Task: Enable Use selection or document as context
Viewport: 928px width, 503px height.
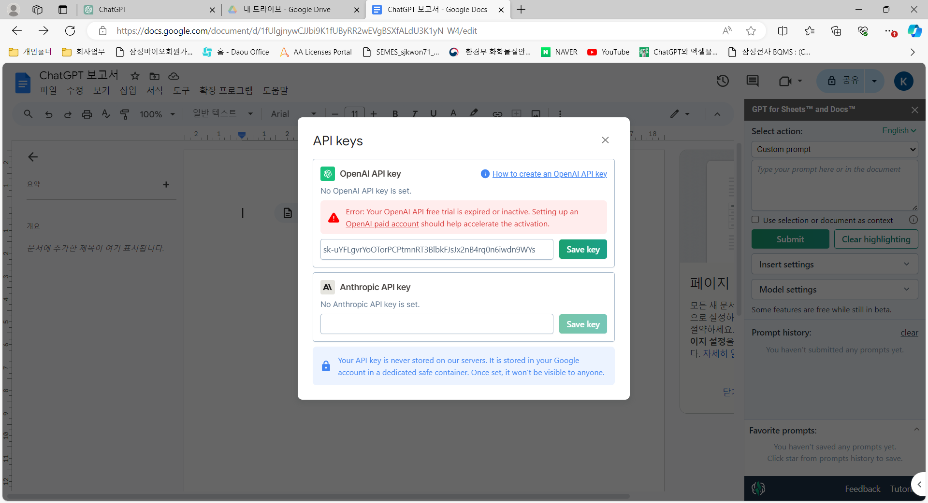Action: click(x=755, y=220)
